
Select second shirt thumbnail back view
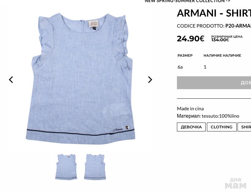pos(95,167)
